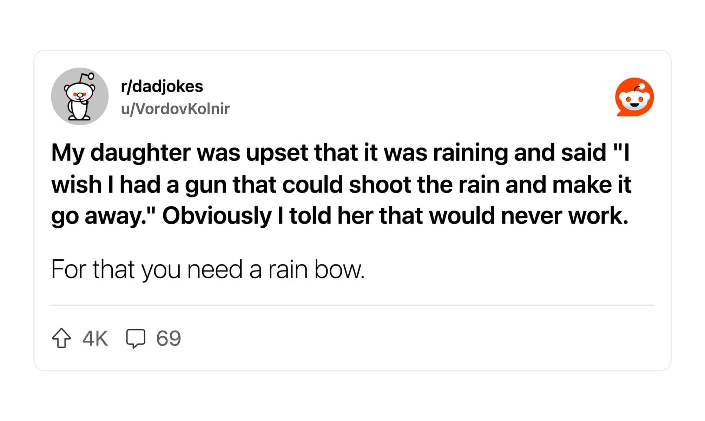Image resolution: width=705 pixels, height=421 pixels.
Task: Click the horizontal divider above the vote counts
Action: pyautogui.click(x=352, y=305)
